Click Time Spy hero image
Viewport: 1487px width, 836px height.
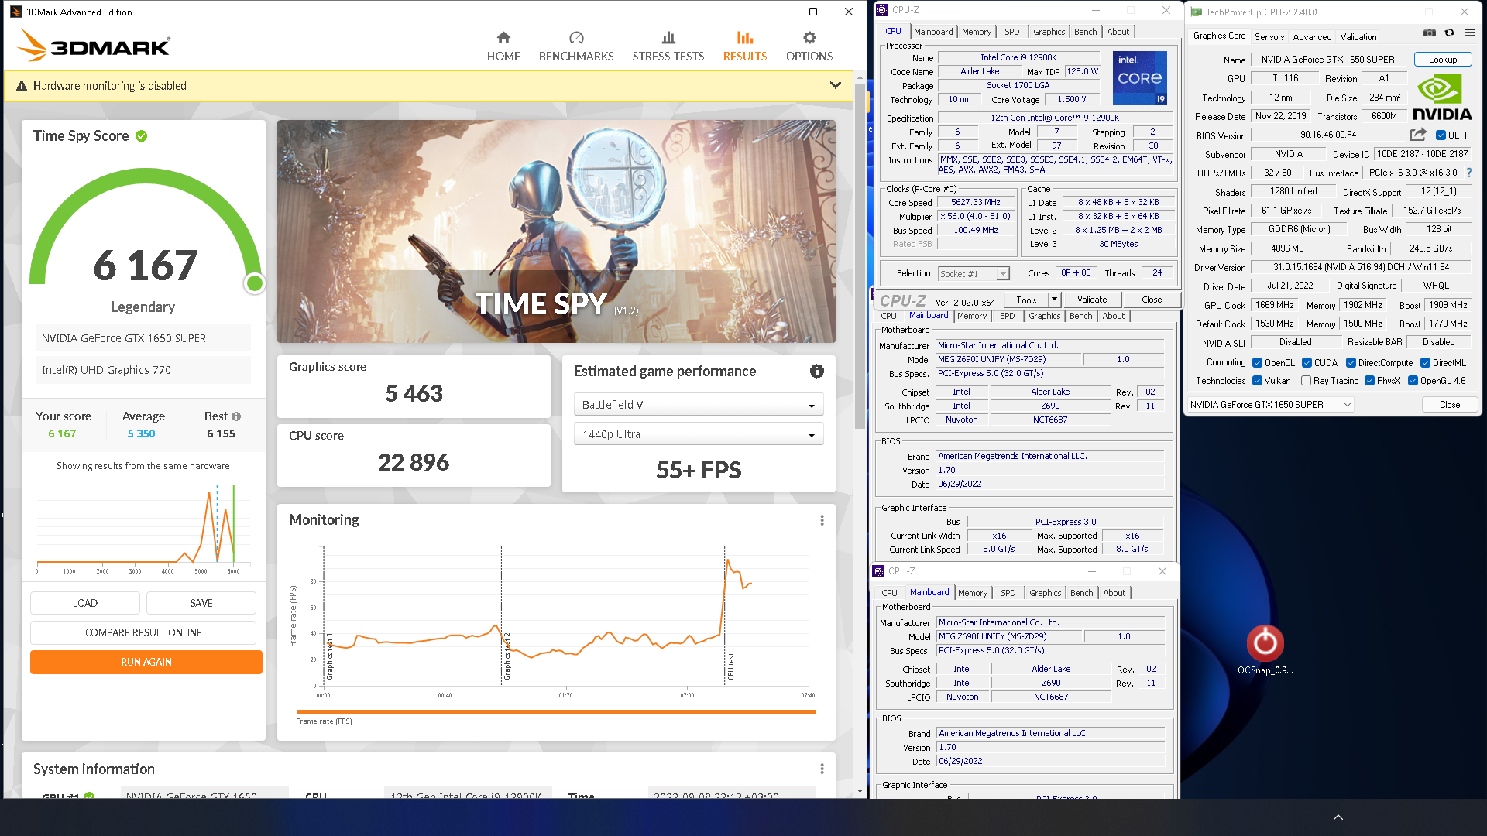555,231
